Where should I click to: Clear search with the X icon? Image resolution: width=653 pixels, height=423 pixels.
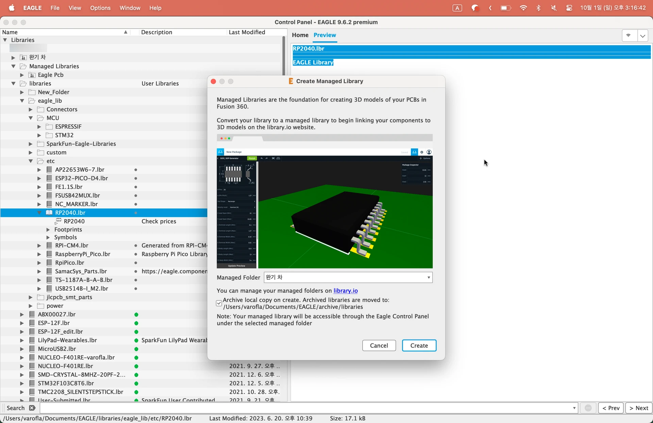pyautogui.click(x=32, y=408)
